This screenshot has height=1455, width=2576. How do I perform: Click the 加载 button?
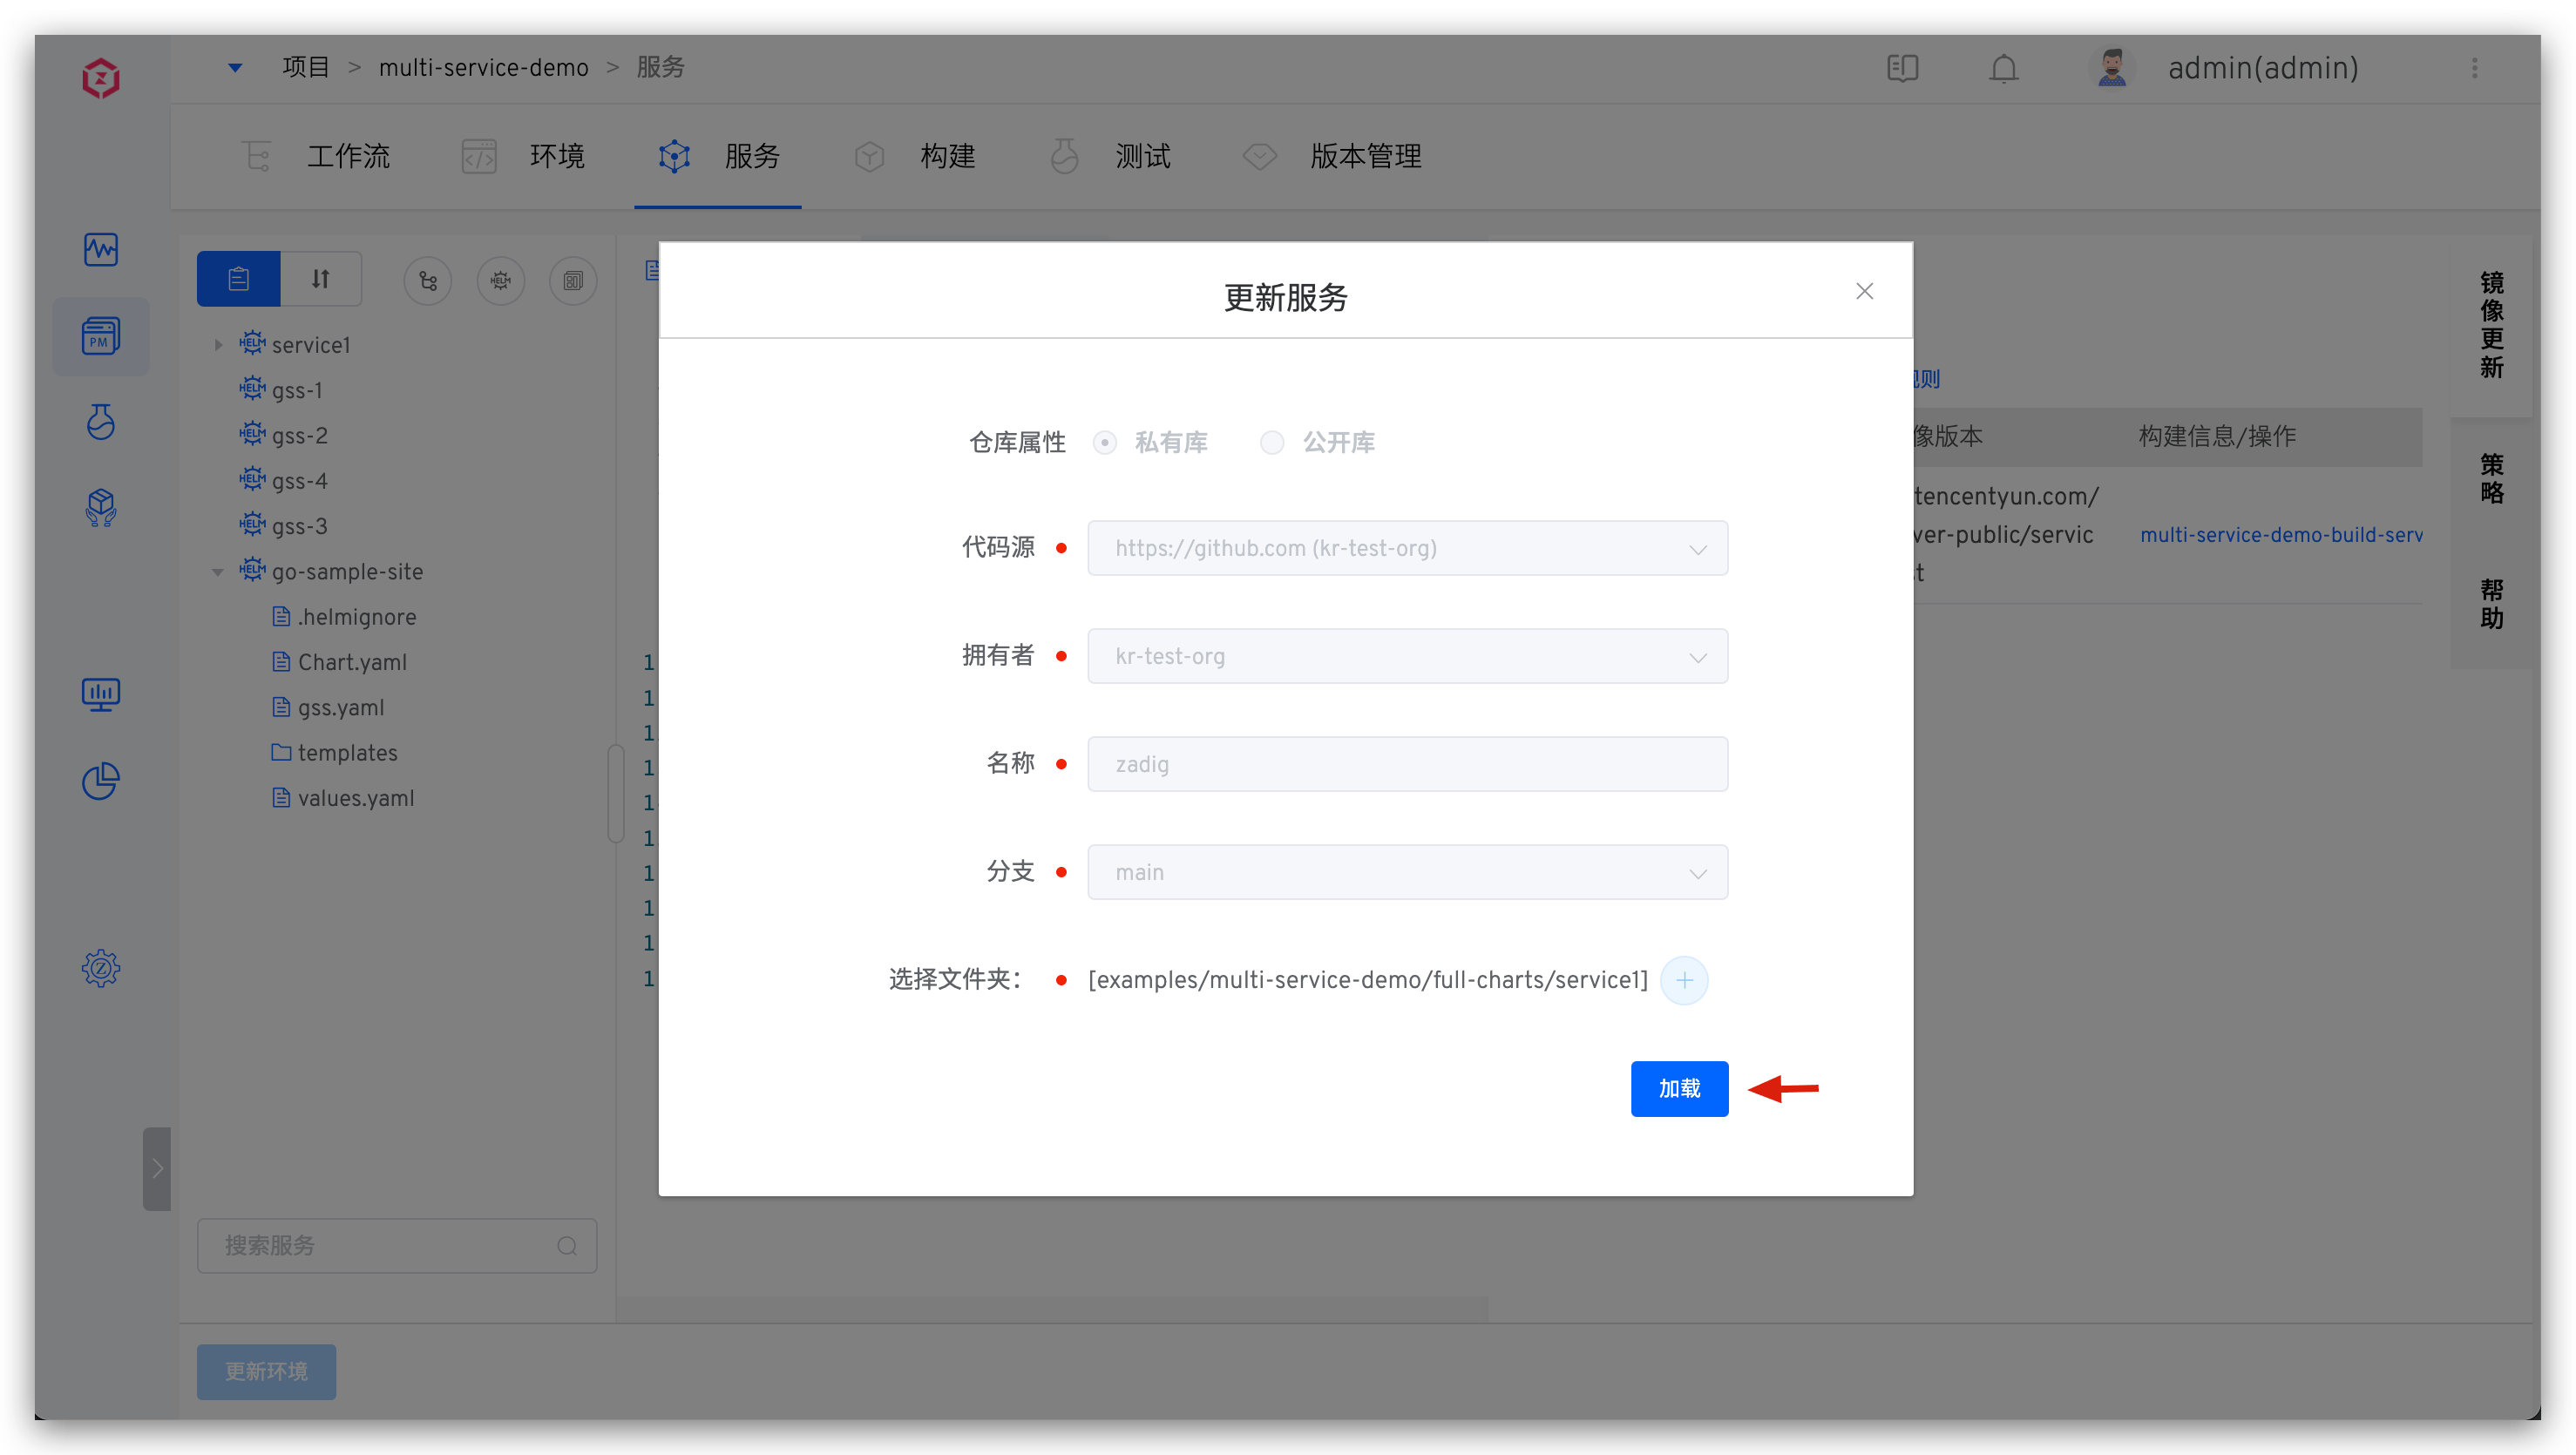pyautogui.click(x=1679, y=1088)
